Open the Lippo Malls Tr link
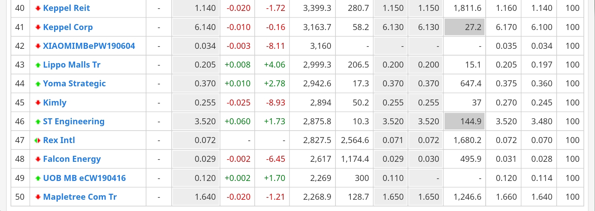This screenshot has height=211, width=595. pos(72,65)
